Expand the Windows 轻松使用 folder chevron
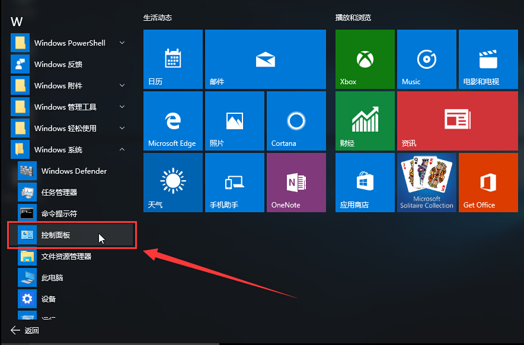Viewport: 524px width, 345px height. (x=122, y=128)
